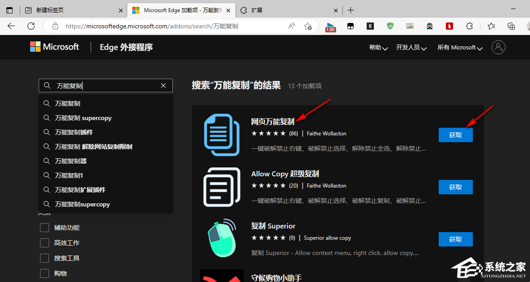Open the 复制 Superior title link

273,226
